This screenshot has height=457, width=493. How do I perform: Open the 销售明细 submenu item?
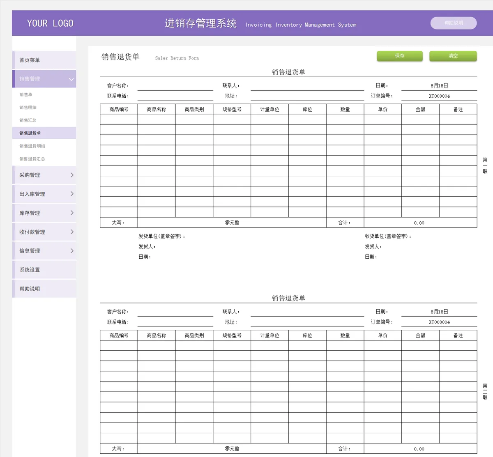28,108
